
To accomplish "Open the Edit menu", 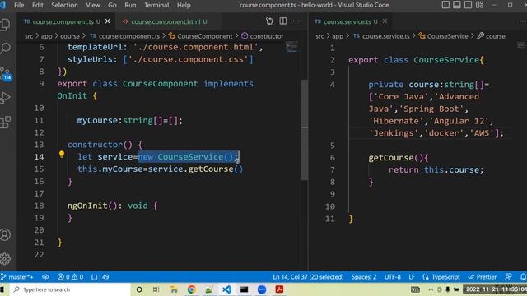I will pyautogui.click(x=37, y=5).
